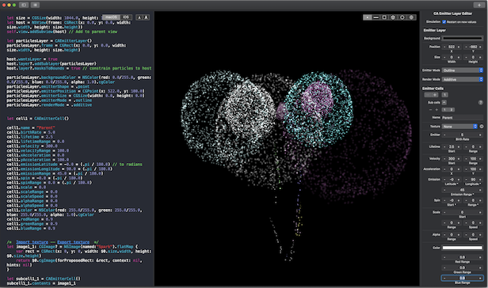Screen dimensions: 488x288
Task: Decrease code font size with small A
Action: point(139,17)
